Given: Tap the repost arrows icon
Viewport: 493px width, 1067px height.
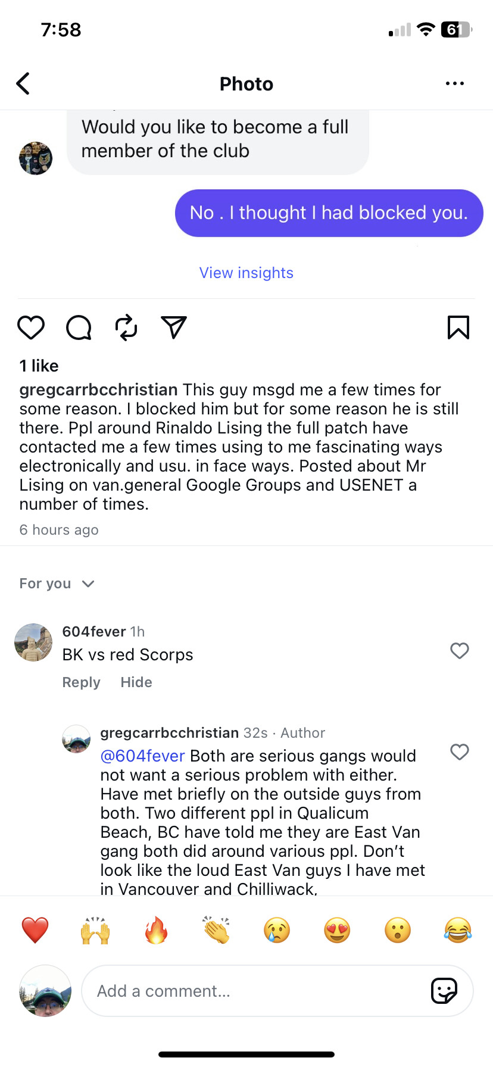Looking at the screenshot, I should (x=126, y=327).
